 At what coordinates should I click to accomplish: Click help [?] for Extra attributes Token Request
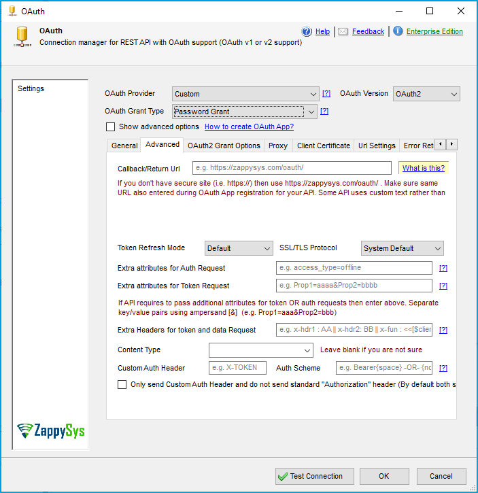coord(443,286)
